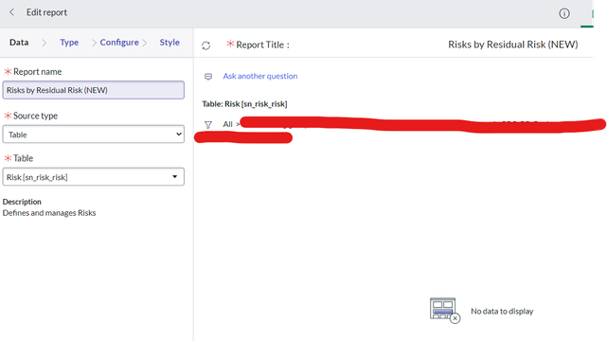
Task: Click the Source type label
Action: [35, 116]
